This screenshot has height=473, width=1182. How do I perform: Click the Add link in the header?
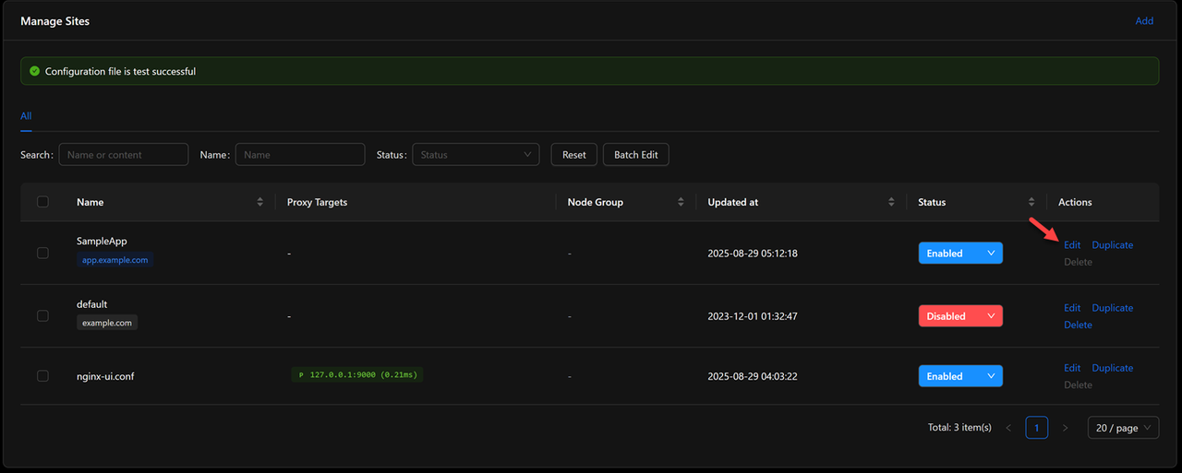pyautogui.click(x=1144, y=20)
